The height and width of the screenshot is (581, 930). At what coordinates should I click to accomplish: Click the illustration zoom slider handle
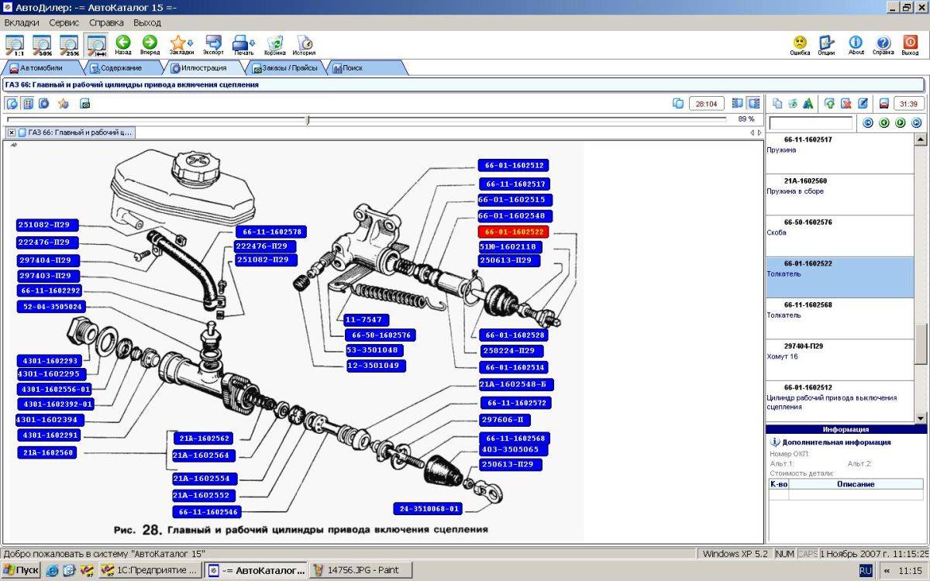click(308, 119)
